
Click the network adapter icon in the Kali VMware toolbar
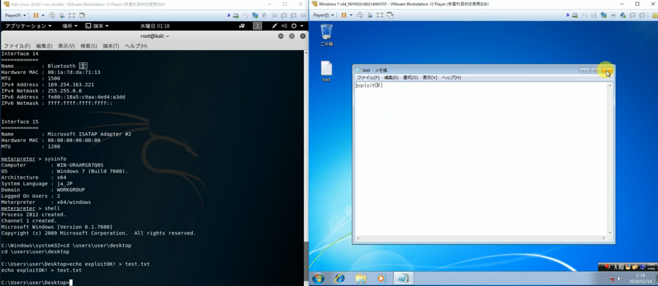coord(255,15)
